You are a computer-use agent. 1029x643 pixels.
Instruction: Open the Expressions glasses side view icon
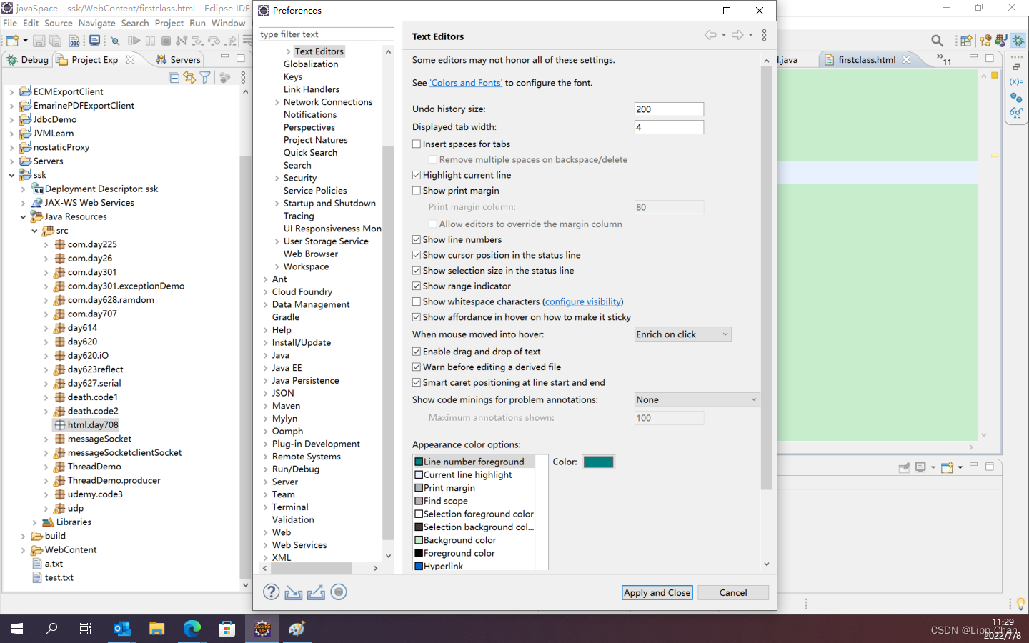tap(1016, 113)
